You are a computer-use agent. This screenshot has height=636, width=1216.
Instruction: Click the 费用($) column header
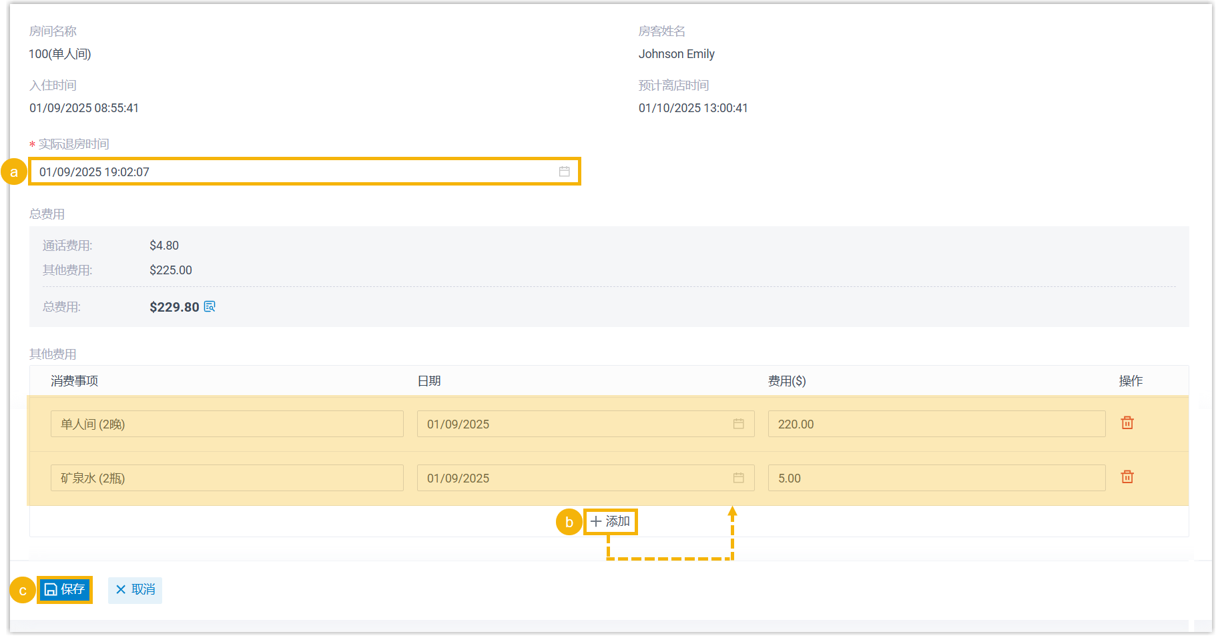787,381
